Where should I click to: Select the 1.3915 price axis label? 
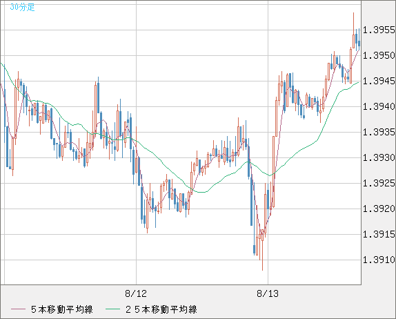click(379, 234)
